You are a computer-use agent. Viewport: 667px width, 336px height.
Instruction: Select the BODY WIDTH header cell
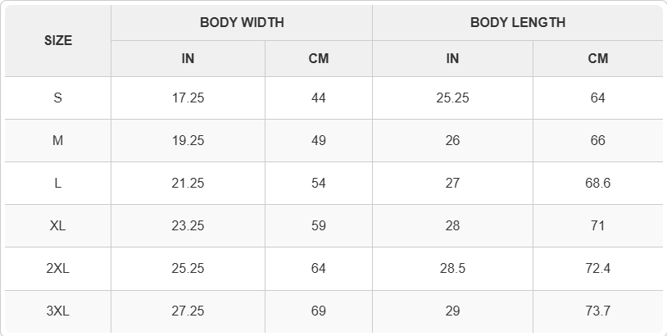click(242, 23)
